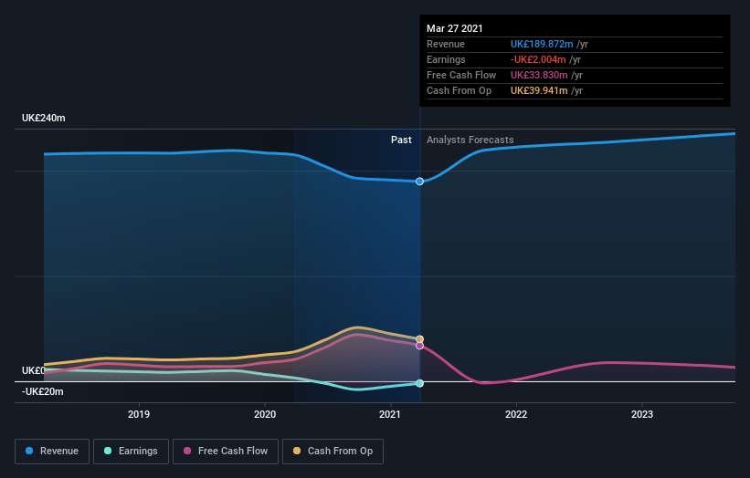Click the UK£189.872m revenue value
The height and width of the screenshot is (478, 750).
click(542, 44)
